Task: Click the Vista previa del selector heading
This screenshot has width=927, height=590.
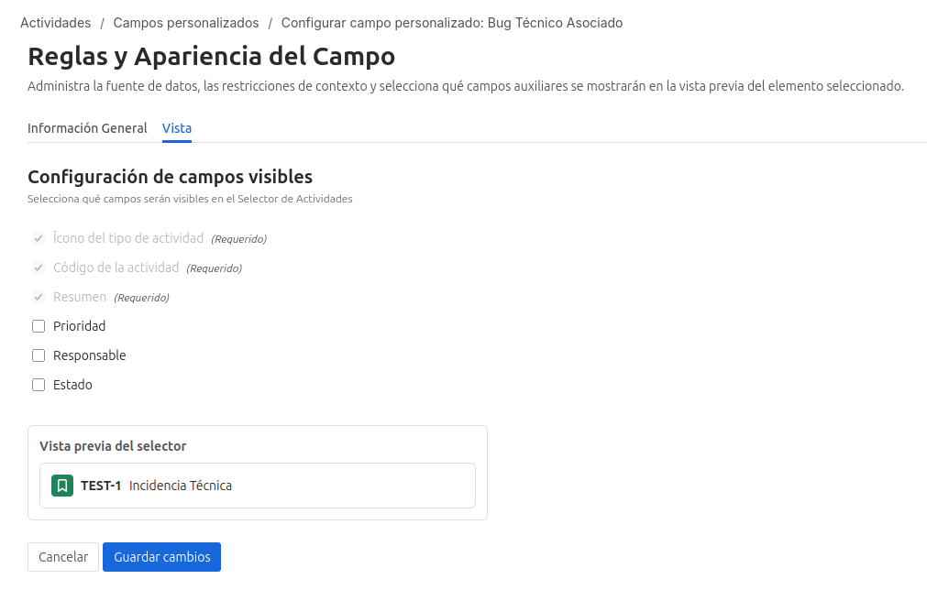Action: tap(112, 446)
